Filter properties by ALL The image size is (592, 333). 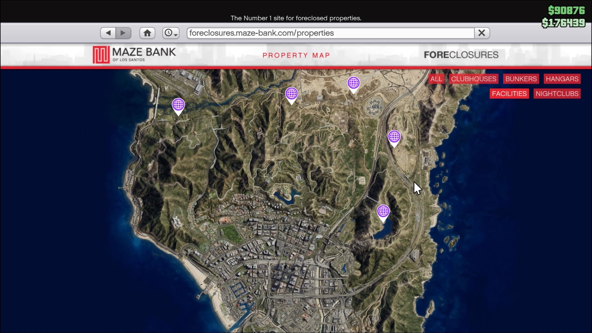pos(436,79)
